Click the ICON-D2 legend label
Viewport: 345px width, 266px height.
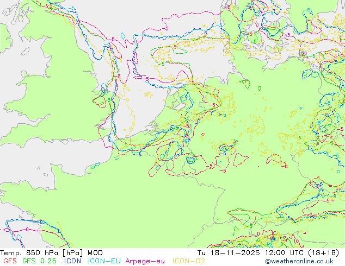[189, 261]
